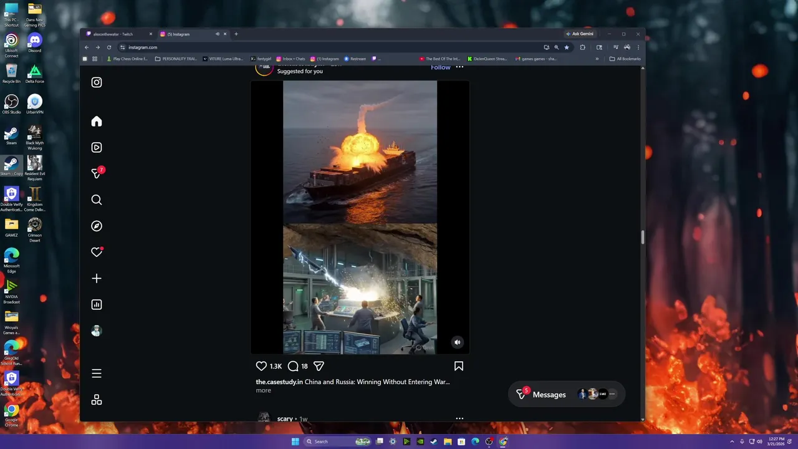Image resolution: width=798 pixels, height=449 pixels.
Task: Open the options menu on the suggested post
Action: (x=459, y=67)
